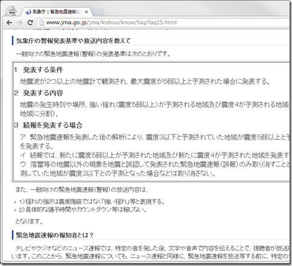Image resolution: width=292 pixels, height=266 pixels.
Task: Select the 気象庁 | 緊急地震速報 tab
Action: [57, 12]
